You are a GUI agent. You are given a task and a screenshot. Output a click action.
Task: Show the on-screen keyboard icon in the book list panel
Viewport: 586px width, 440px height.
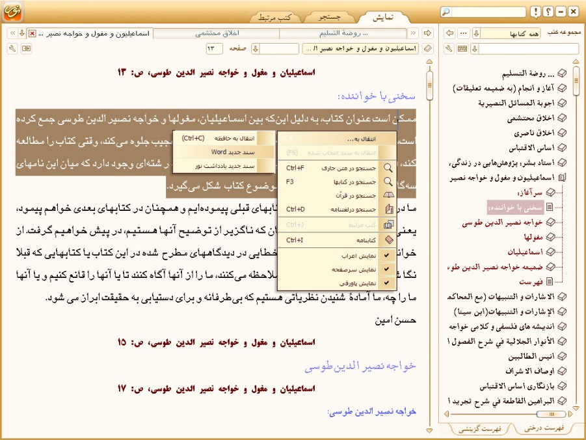(x=462, y=49)
